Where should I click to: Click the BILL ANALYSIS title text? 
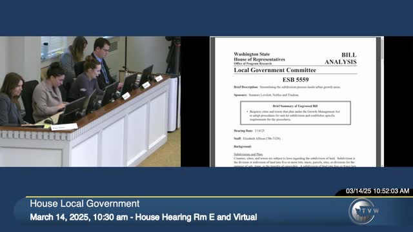341,59
